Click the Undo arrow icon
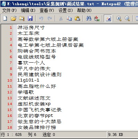Image resolution: width=138 pixels, height=139 pixels. click(x=41, y=18)
